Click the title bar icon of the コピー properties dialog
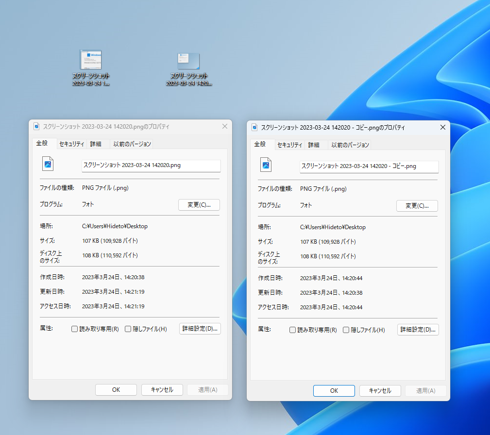The height and width of the screenshot is (435, 490). click(254, 127)
